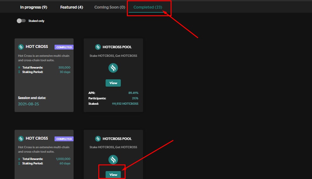Image resolution: width=312 pixels, height=179 pixels.
Task: Click the 1,000,000 total rewards value
Action: pyautogui.click(x=63, y=159)
